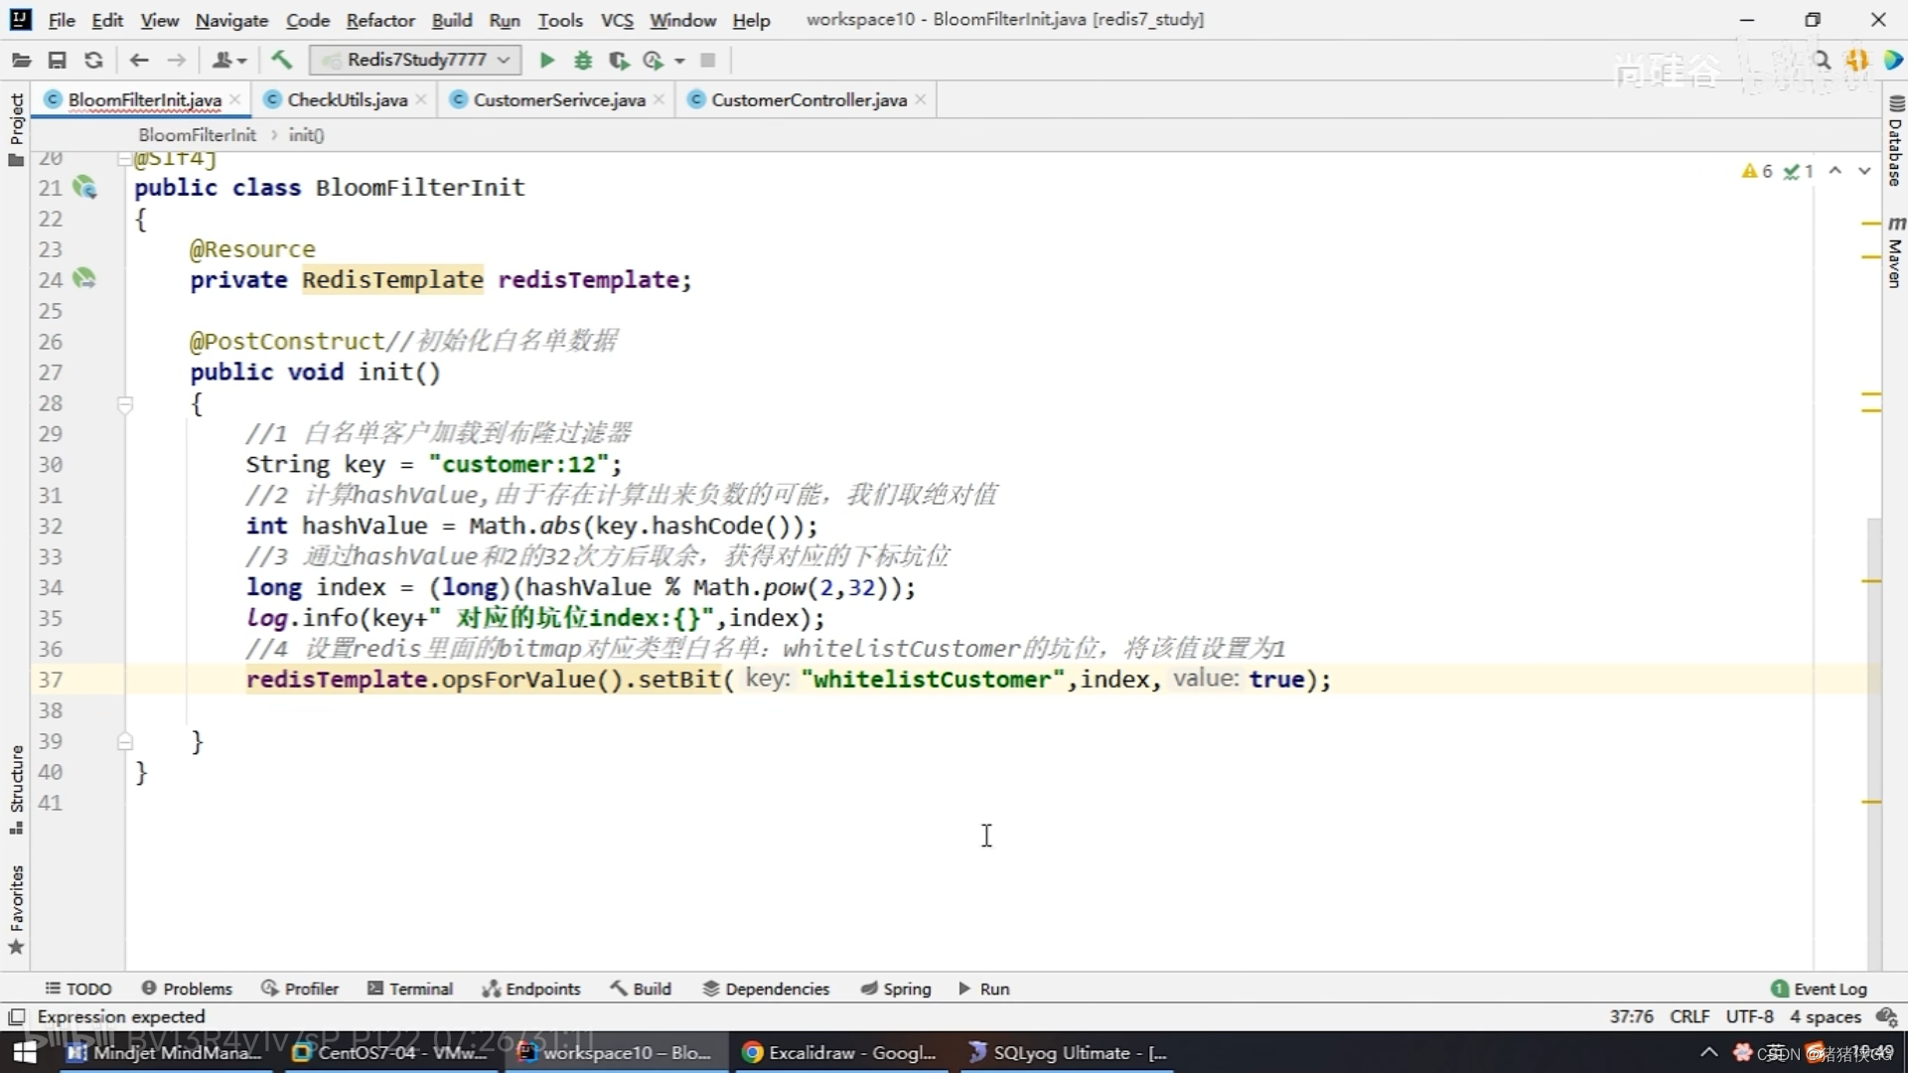Open the Redis7Study7777 run configuration dropdown
Viewport: 1908px width, 1073px height.
point(415,61)
